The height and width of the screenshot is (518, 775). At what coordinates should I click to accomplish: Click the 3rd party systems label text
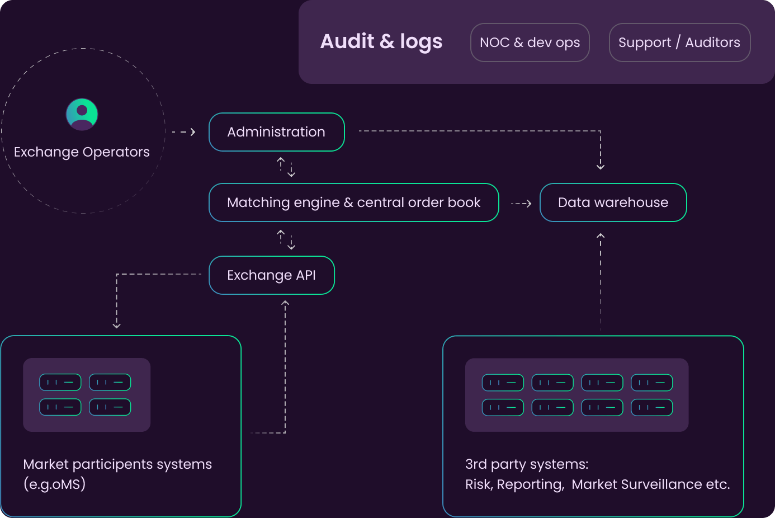click(x=527, y=464)
